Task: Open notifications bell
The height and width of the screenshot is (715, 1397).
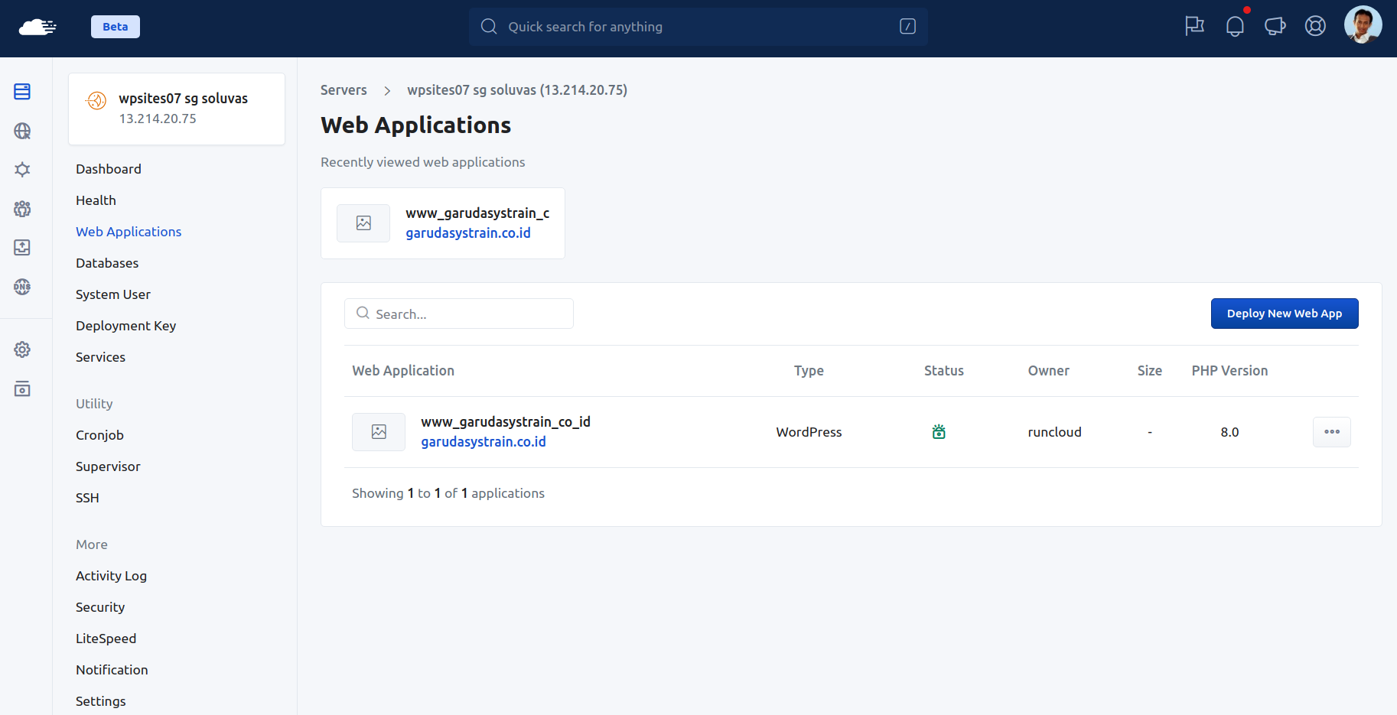Action: [x=1235, y=27]
